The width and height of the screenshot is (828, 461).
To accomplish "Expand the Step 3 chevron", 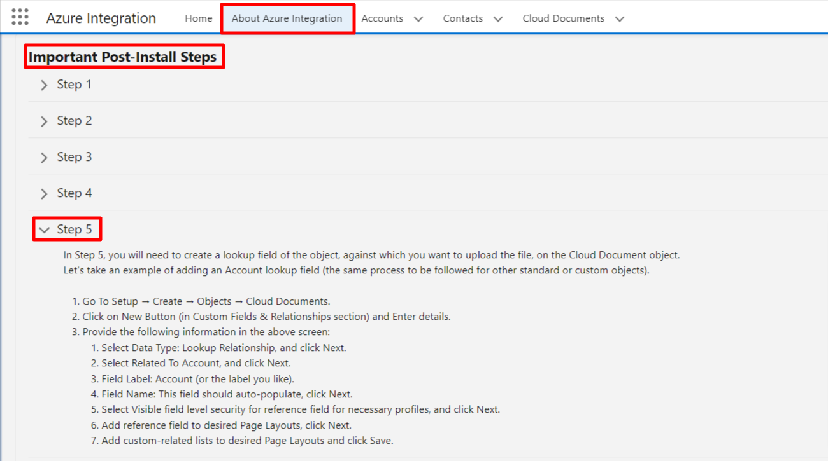I will (44, 158).
